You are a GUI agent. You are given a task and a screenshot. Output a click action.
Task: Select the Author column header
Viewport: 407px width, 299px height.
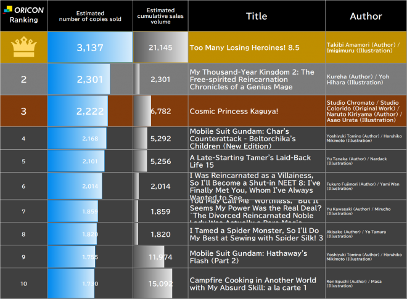366,16
